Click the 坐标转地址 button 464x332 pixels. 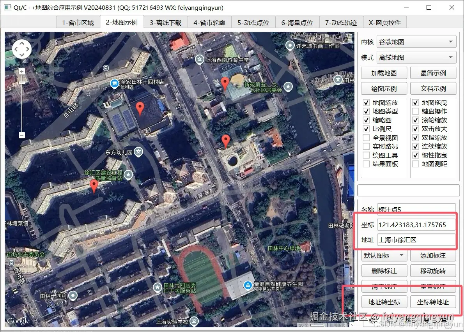[x=434, y=302]
